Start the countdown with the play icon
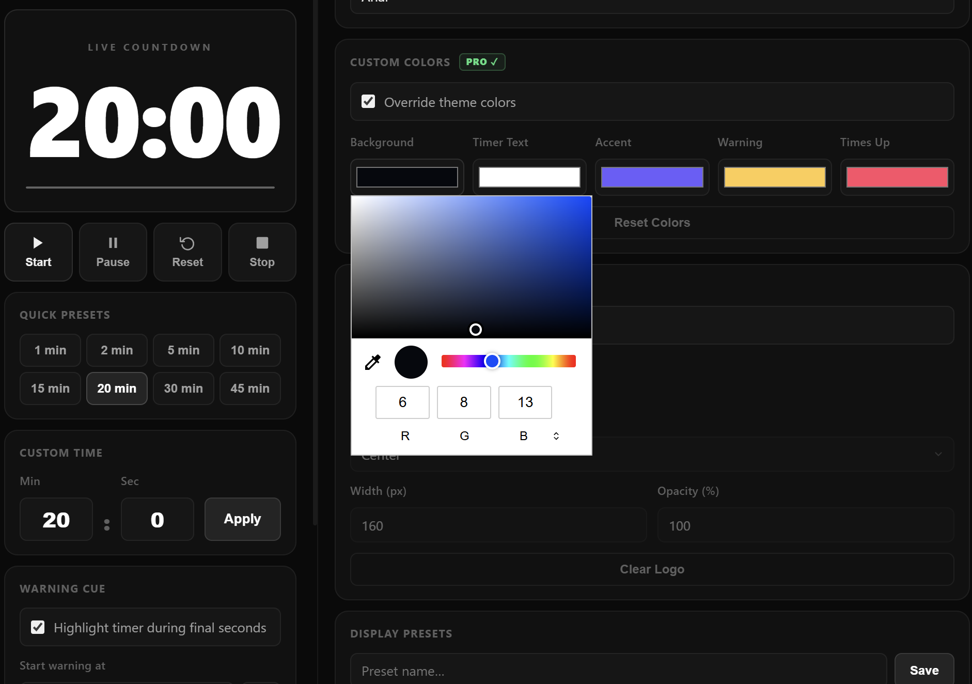This screenshot has width=972, height=684. pyautogui.click(x=38, y=252)
